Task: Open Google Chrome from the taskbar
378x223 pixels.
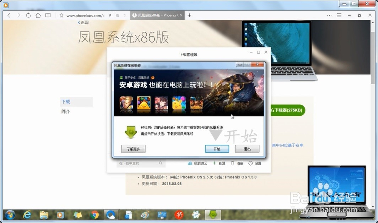Action: [x=95, y=215]
